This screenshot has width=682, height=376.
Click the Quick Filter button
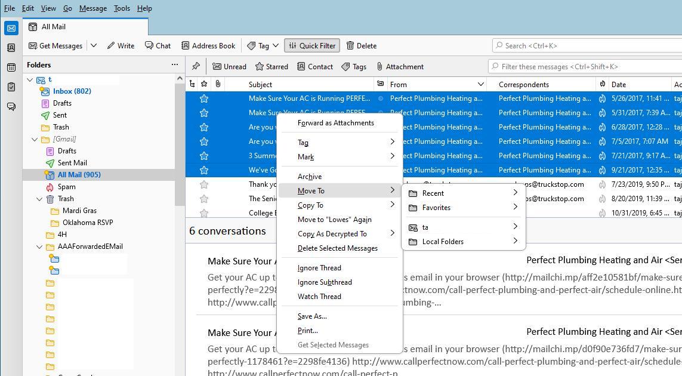(311, 45)
